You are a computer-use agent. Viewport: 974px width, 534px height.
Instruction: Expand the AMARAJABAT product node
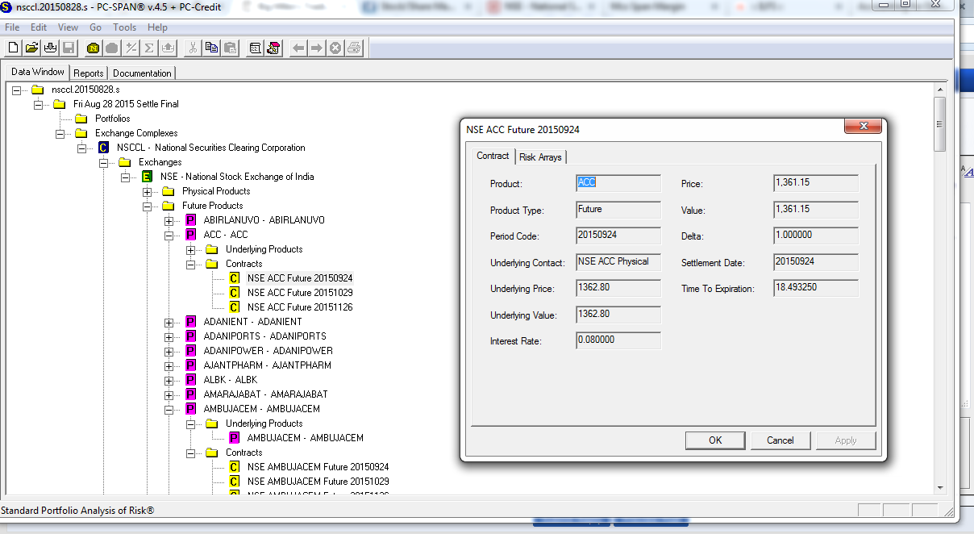[x=169, y=394]
